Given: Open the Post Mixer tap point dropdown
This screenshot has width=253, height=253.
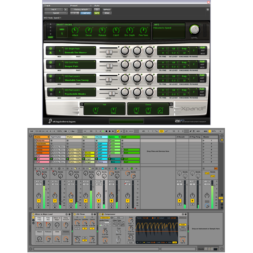Looking at the screenshot, I should 106,225.
